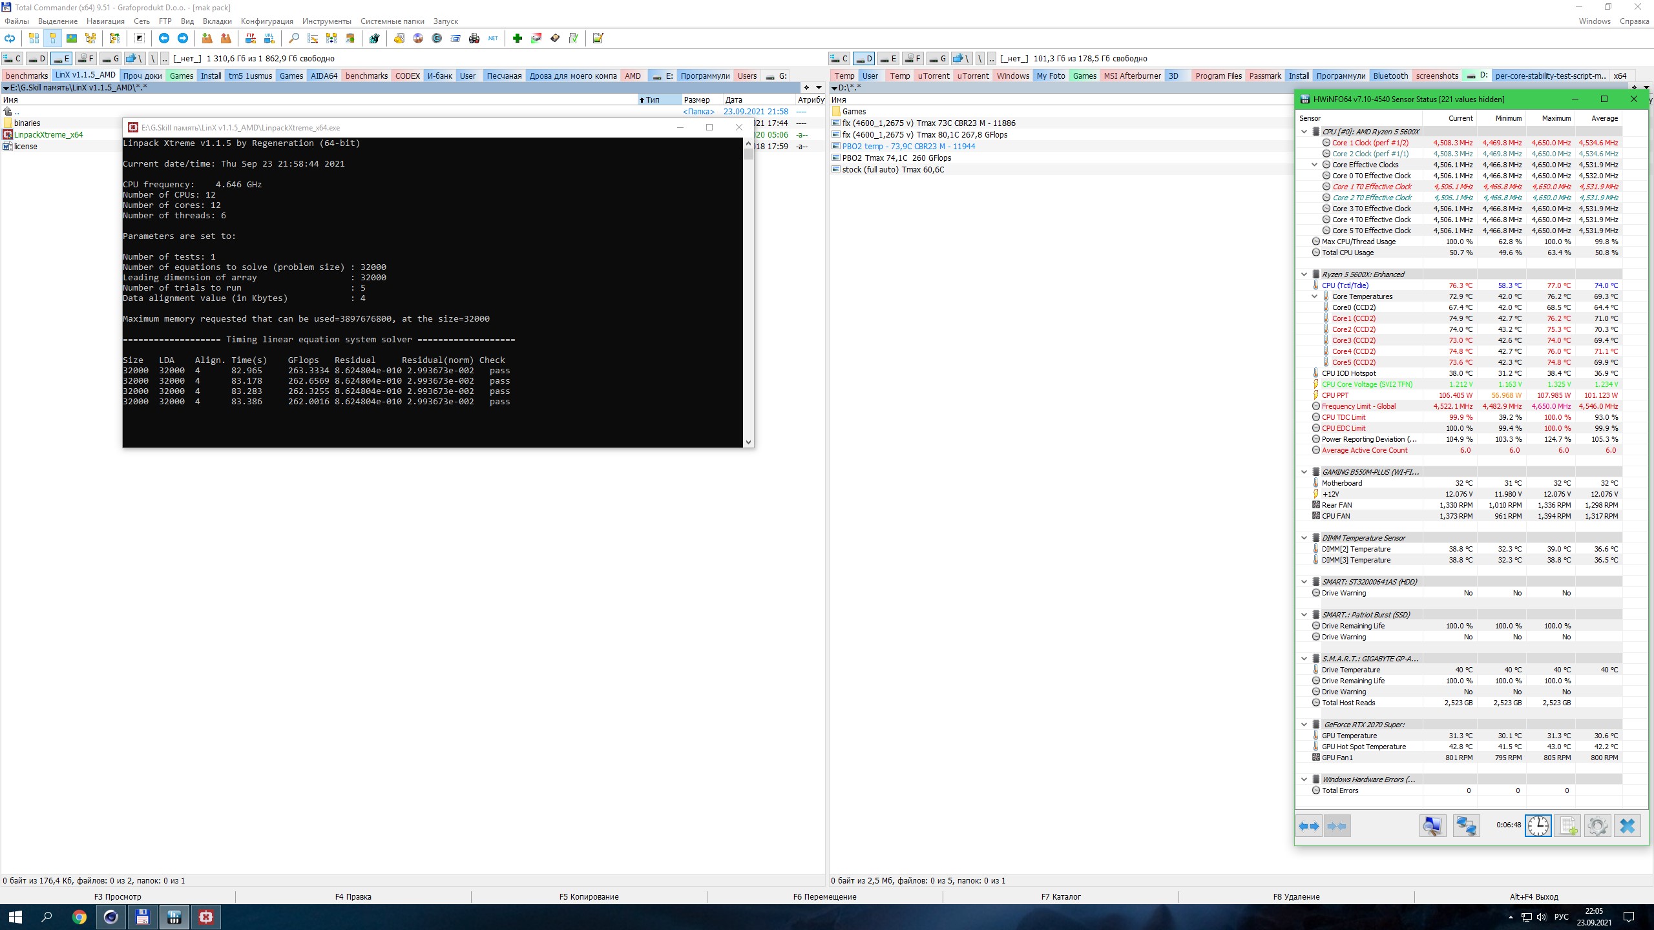
Task: Click the refresh toolbar icon
Action: (x=10, y=39)
